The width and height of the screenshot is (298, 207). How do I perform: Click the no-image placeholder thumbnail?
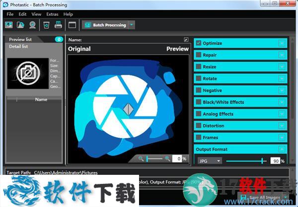click(28, 73)
